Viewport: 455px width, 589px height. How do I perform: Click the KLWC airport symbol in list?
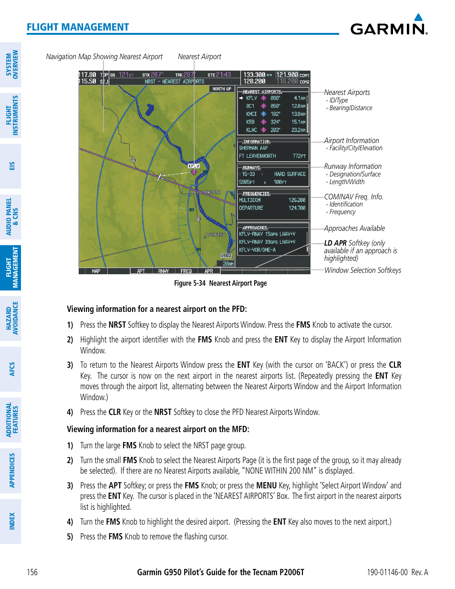click(x=263, y=130)
